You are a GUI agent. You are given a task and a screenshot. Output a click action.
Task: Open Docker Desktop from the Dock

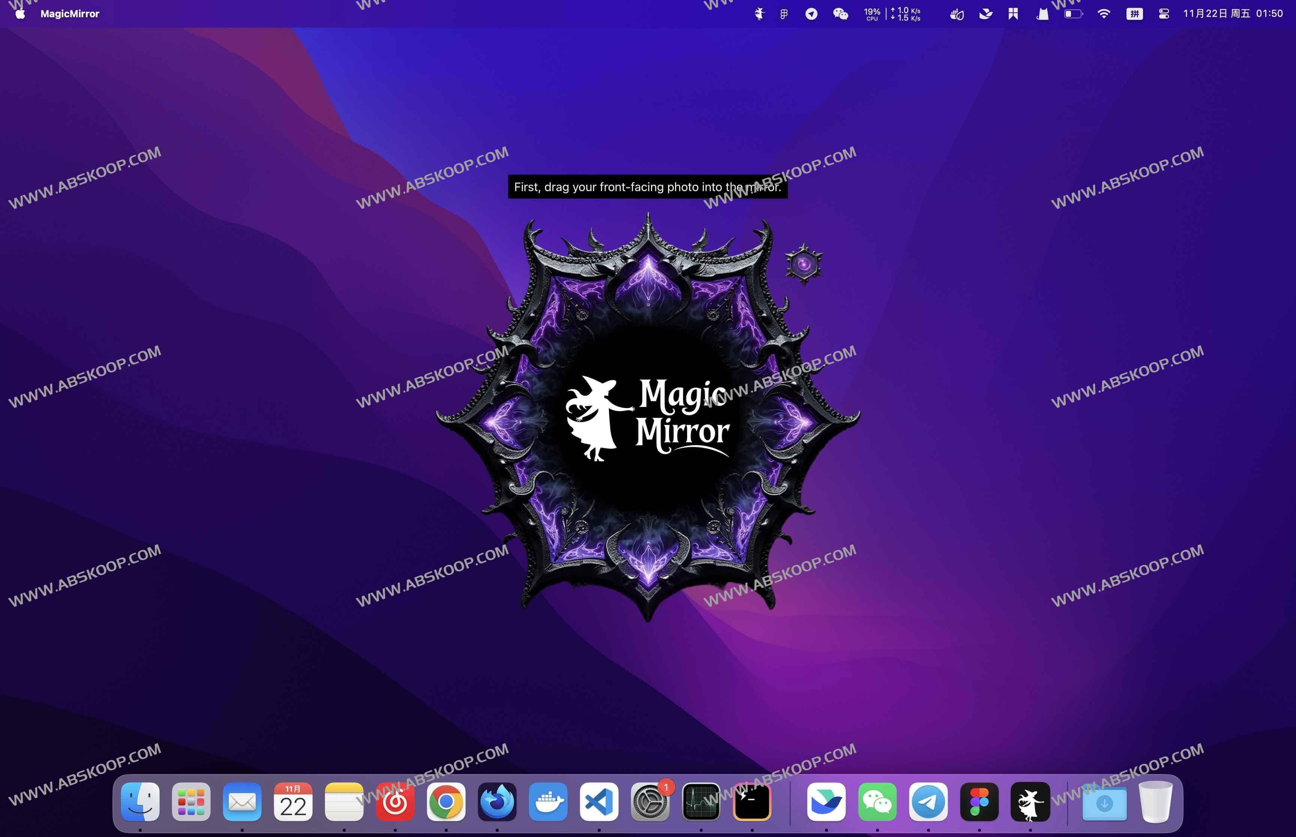[x=547, y=802]
